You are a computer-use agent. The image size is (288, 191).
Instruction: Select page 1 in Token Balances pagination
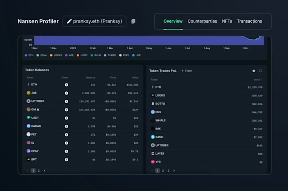33,171
